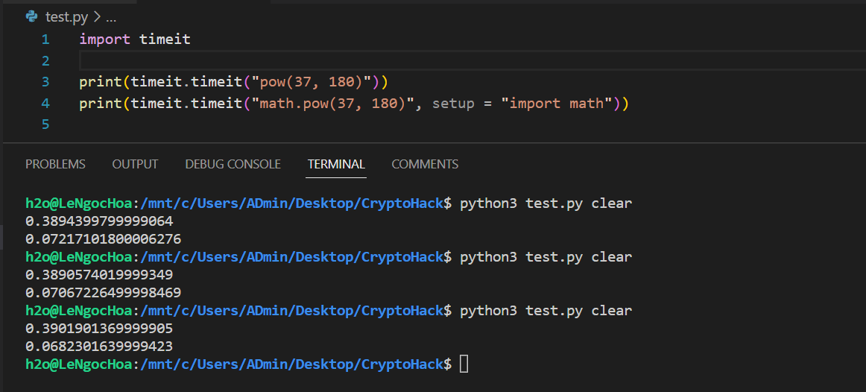Click line number 1 in the gutter
This screenshot has width=866, height=392.
point(45,39)
